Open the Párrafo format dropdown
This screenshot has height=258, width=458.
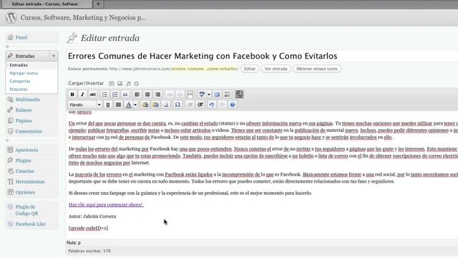(x=85, y=105)
